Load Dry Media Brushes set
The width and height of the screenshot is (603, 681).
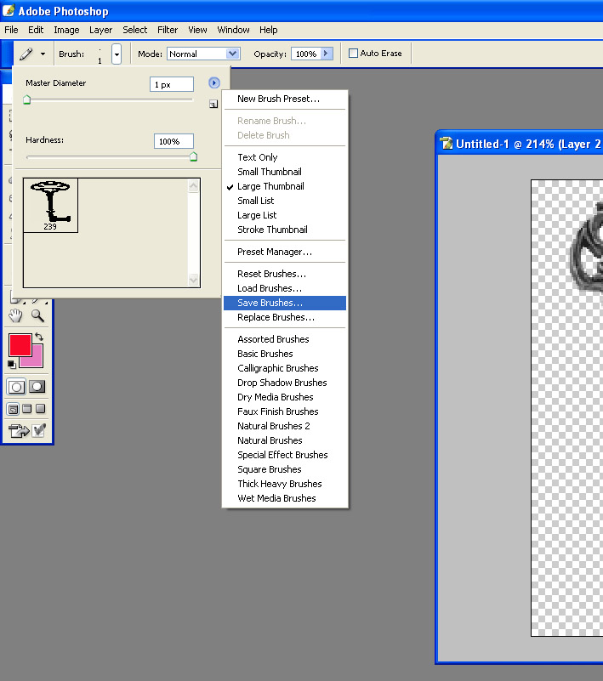pos(285,397)
